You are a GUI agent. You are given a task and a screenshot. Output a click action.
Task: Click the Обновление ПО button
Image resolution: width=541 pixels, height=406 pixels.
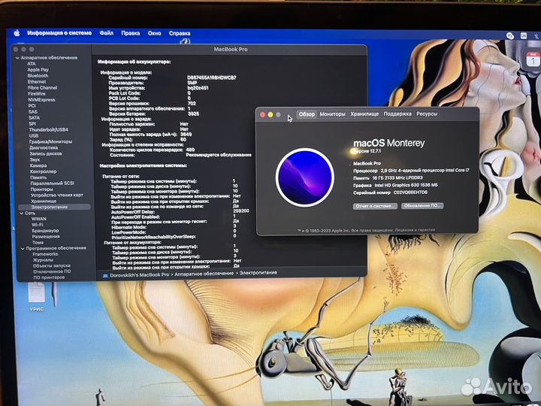[422, 206]
